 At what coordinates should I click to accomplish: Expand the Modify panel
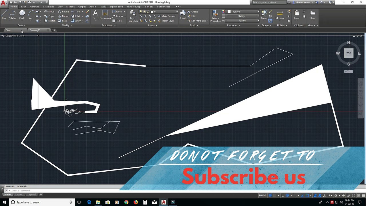coord(67,25)
